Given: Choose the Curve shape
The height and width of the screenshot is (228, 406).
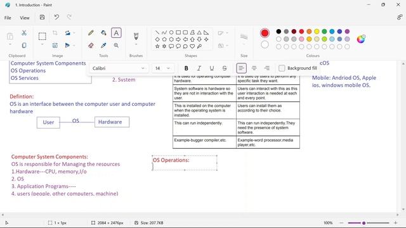Looking at the screenshot, I should [x=164, y=32].
